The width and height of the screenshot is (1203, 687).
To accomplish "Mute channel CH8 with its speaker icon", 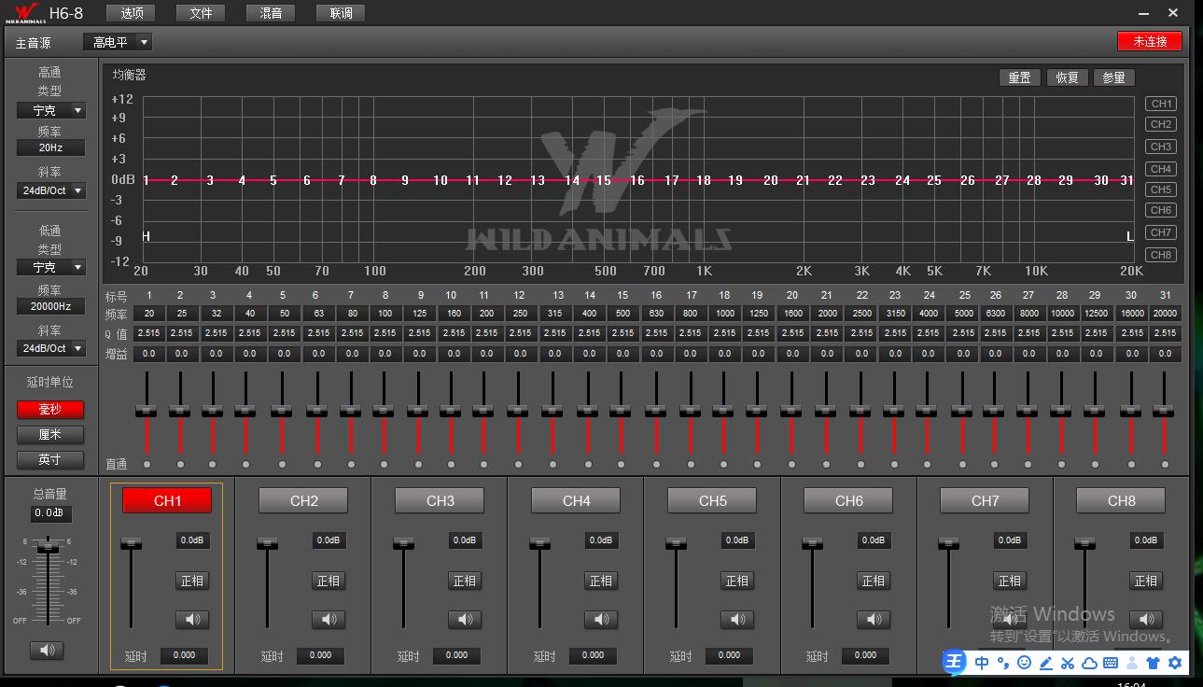I will click(1146, 619).
